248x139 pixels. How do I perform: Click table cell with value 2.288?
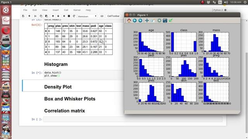point(94,52)
